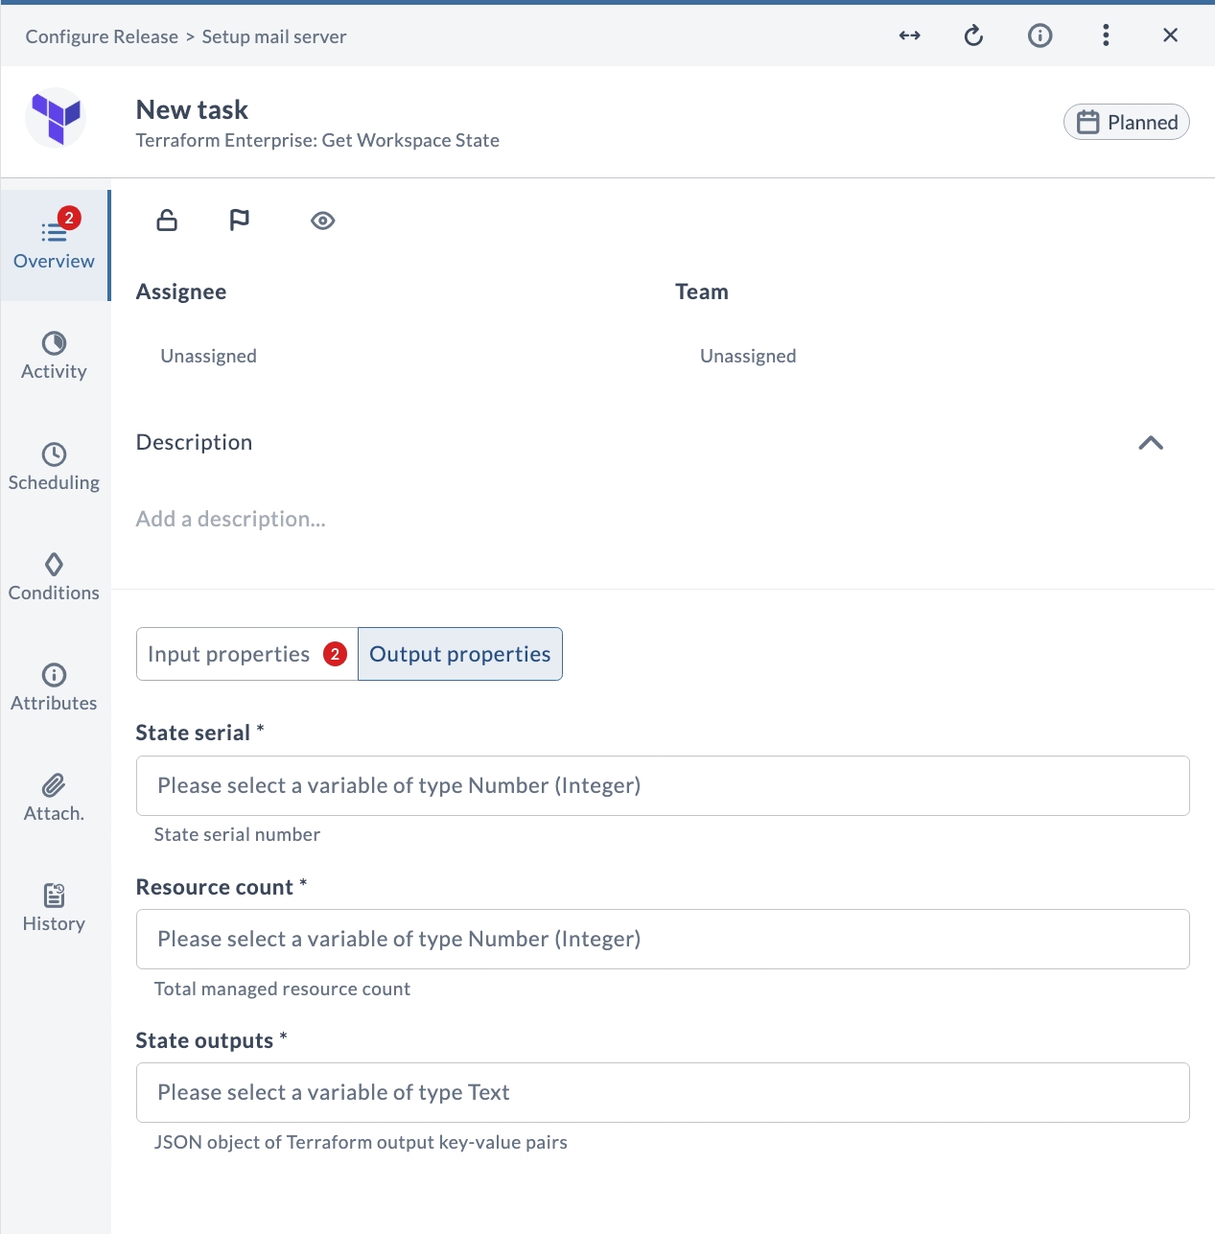Open the Scheduling sidebar tab
The width and height of the screenshot is (1215, 1234).
click(x=55, y=467)
